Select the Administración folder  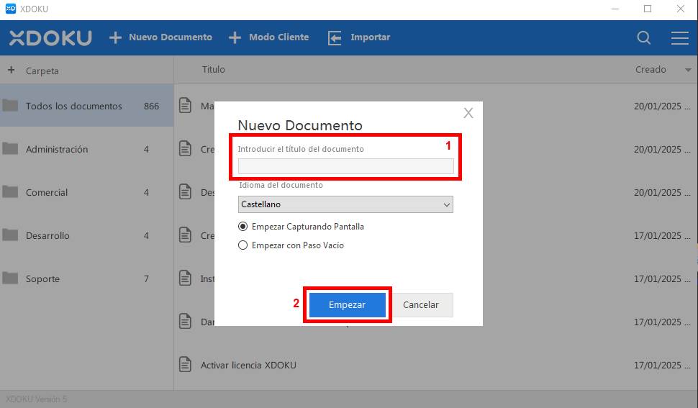tap(87, 149)
